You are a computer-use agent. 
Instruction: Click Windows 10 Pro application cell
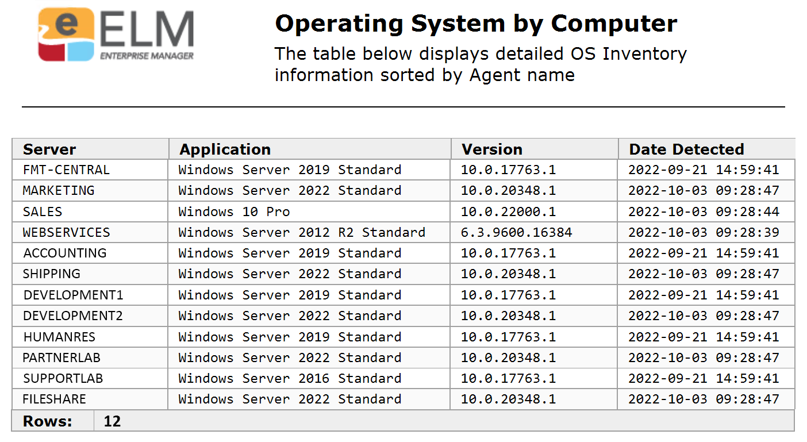tap(310, 212)
